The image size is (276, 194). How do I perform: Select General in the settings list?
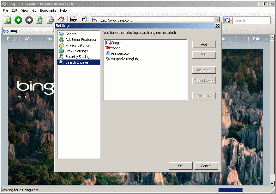tap(79, 34)
